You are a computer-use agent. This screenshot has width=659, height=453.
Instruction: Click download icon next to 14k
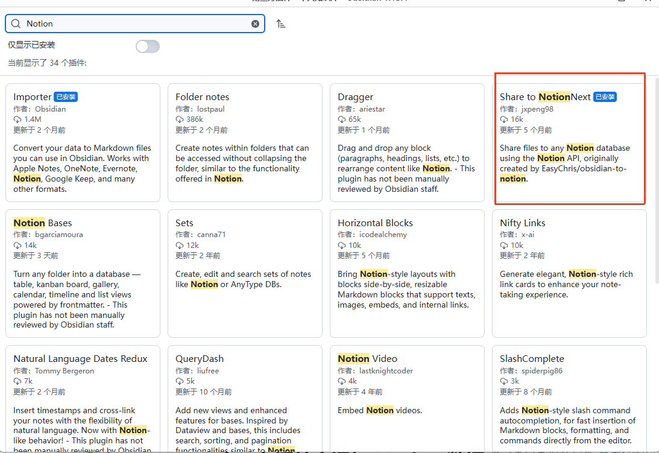pos(17,246)
